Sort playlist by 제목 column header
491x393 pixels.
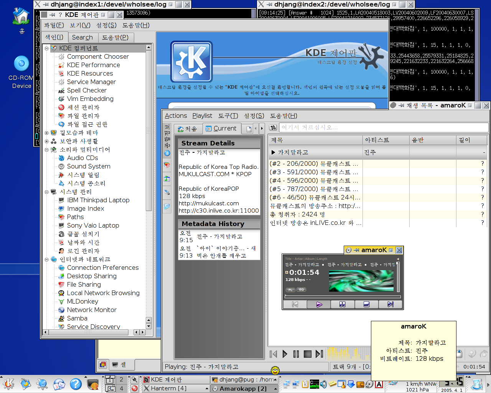315,140
